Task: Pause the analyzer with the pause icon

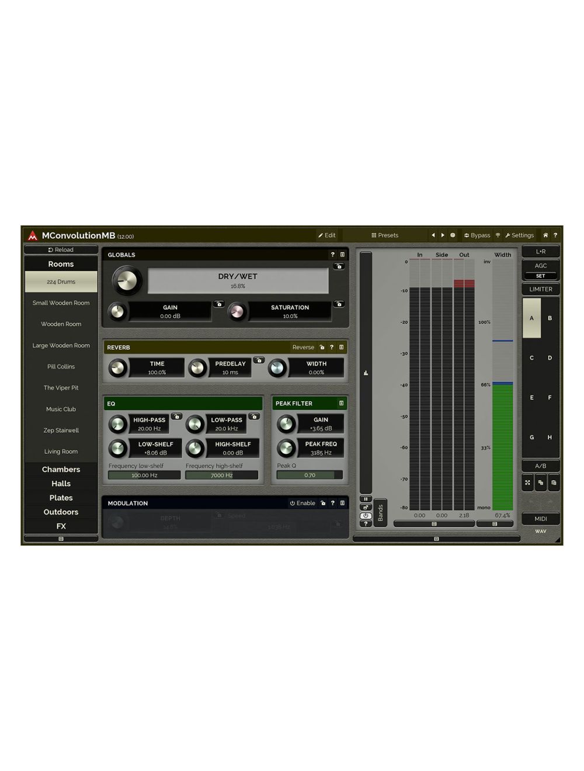Action: pos(366,498)
